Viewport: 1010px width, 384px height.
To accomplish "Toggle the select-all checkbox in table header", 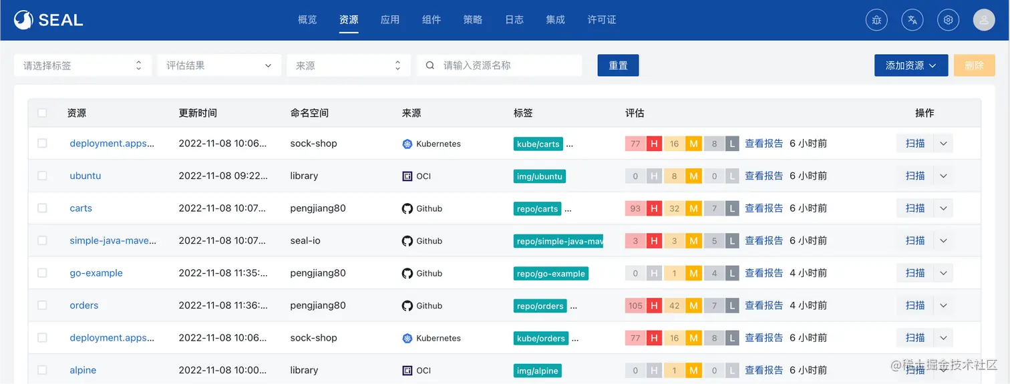I will [42, 113].
